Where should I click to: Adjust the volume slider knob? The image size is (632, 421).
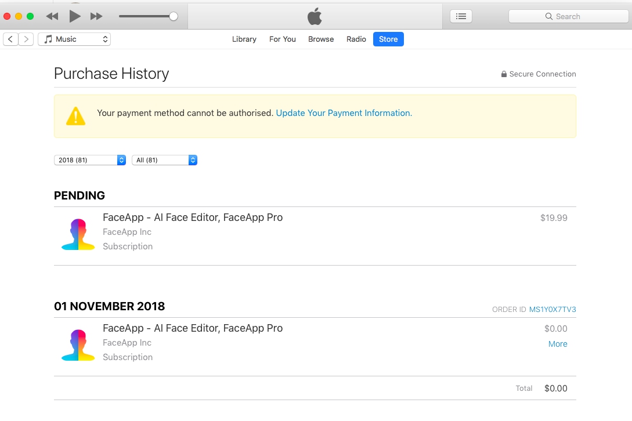point(174,16)
